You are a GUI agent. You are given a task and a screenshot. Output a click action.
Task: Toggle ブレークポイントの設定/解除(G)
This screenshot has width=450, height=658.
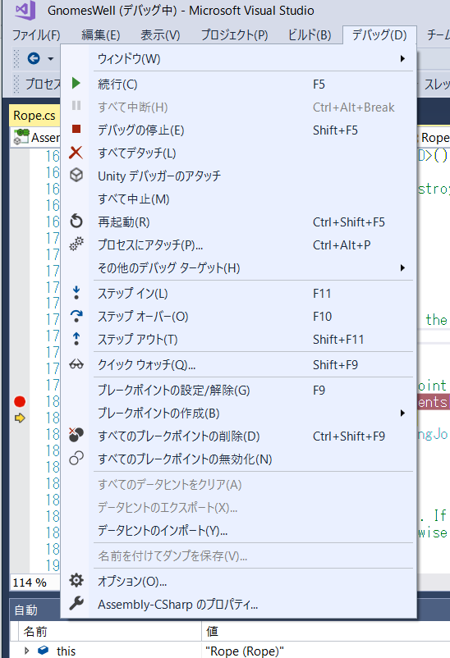click(x=239, y=391)
